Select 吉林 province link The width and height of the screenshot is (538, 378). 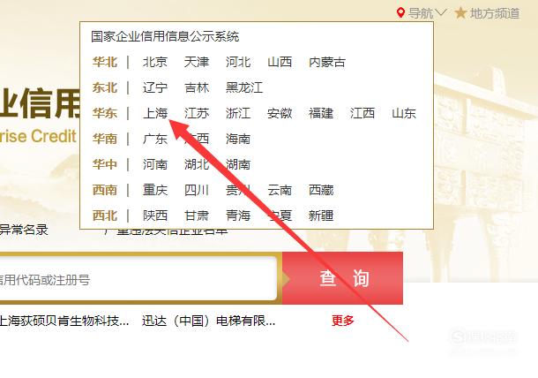[197, 87]
